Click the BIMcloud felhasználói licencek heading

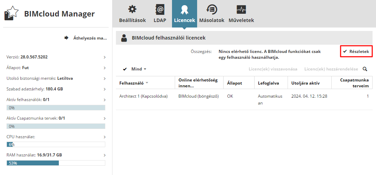pyautogui.click(x=169, y=38)
